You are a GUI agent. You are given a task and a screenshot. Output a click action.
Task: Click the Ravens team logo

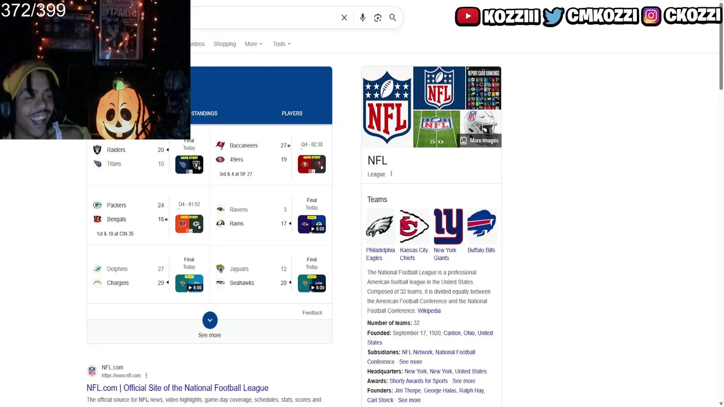[x=220, y=210]
